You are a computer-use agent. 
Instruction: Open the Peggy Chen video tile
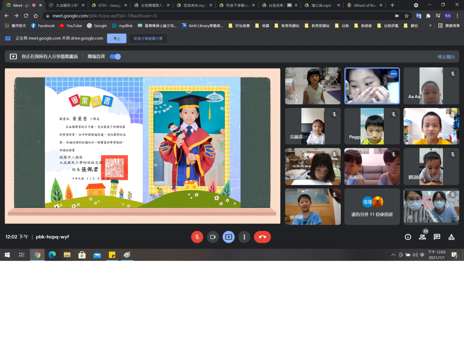click(372, 126)
